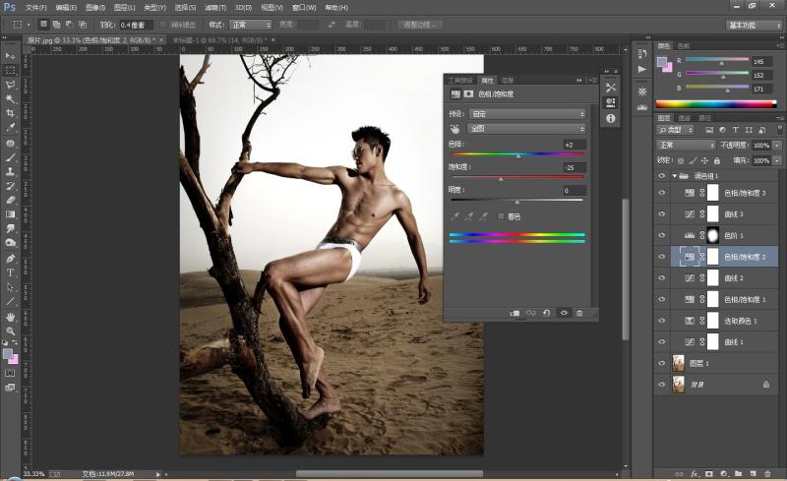The width and height of the screenshot is (787, 481).
Task: Open the 全图 channel range dropdown
Action: (x=528, y=129)
